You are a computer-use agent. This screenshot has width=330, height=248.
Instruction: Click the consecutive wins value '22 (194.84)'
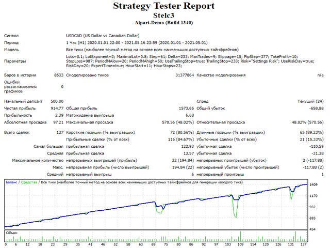click(183, 160)
